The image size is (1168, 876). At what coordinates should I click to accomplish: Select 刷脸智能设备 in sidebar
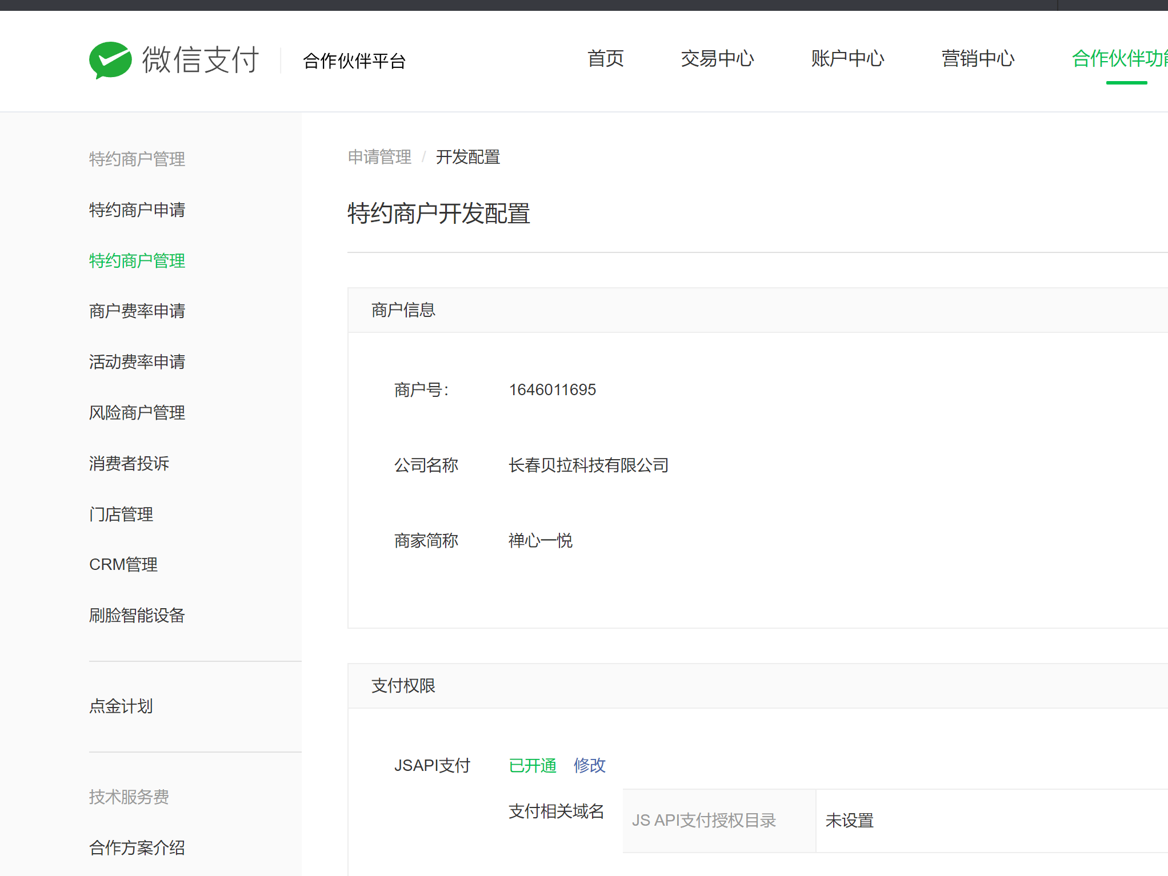click(x=137, y=615)
